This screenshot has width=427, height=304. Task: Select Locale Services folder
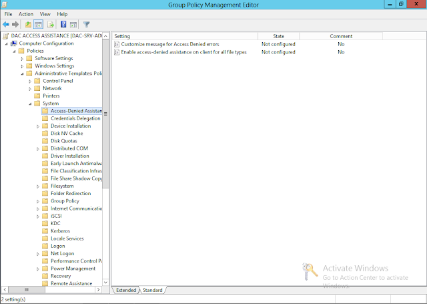[x=67, y=239]
